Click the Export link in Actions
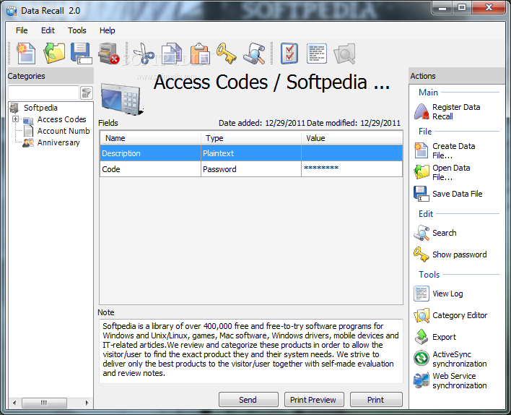This screenshot has height=415, width=511. [444, 337]
